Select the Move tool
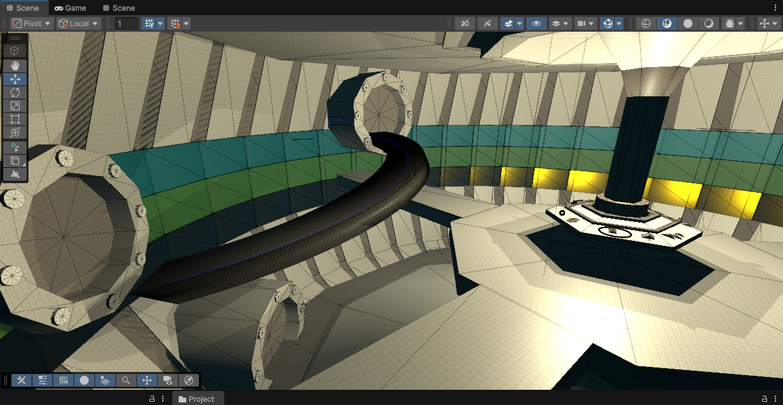Image resolution: width=783 pixels, height=405 pixels. (15, 79)
